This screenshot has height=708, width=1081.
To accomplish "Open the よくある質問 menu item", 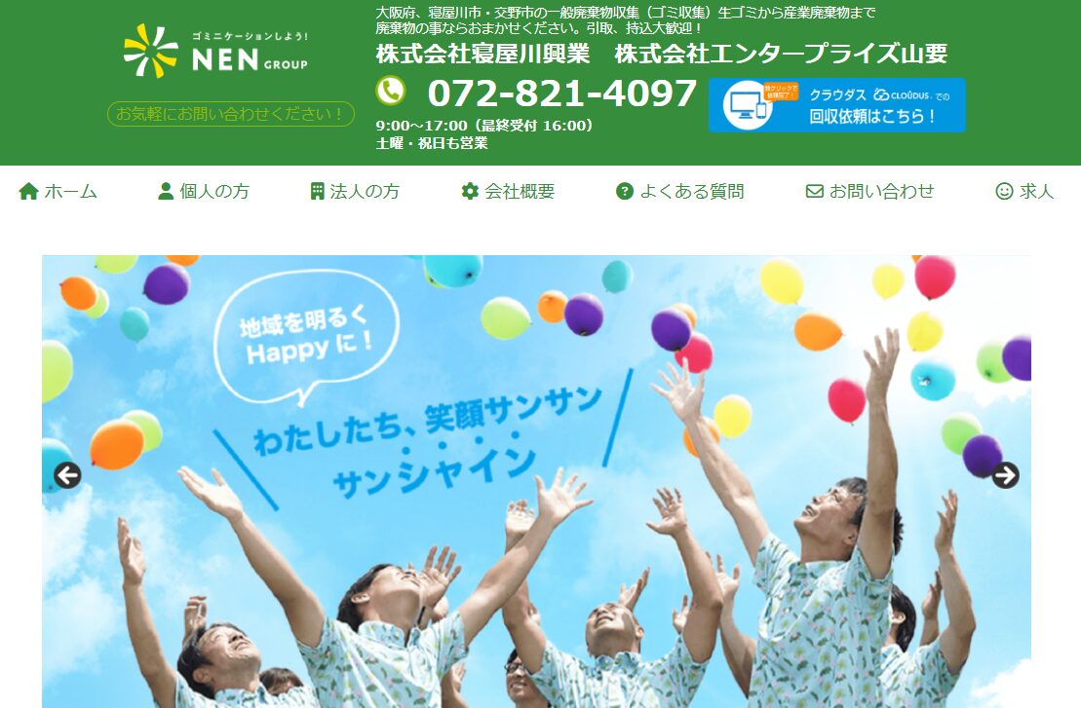I will pos(679,191).
